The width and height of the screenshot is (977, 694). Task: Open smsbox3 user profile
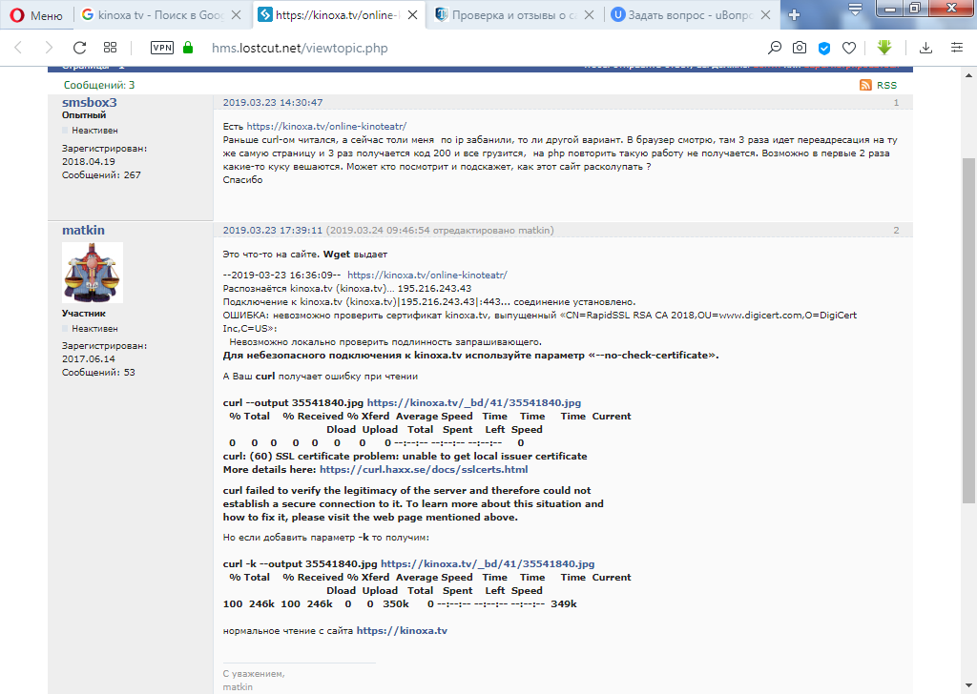coord(89,102)
